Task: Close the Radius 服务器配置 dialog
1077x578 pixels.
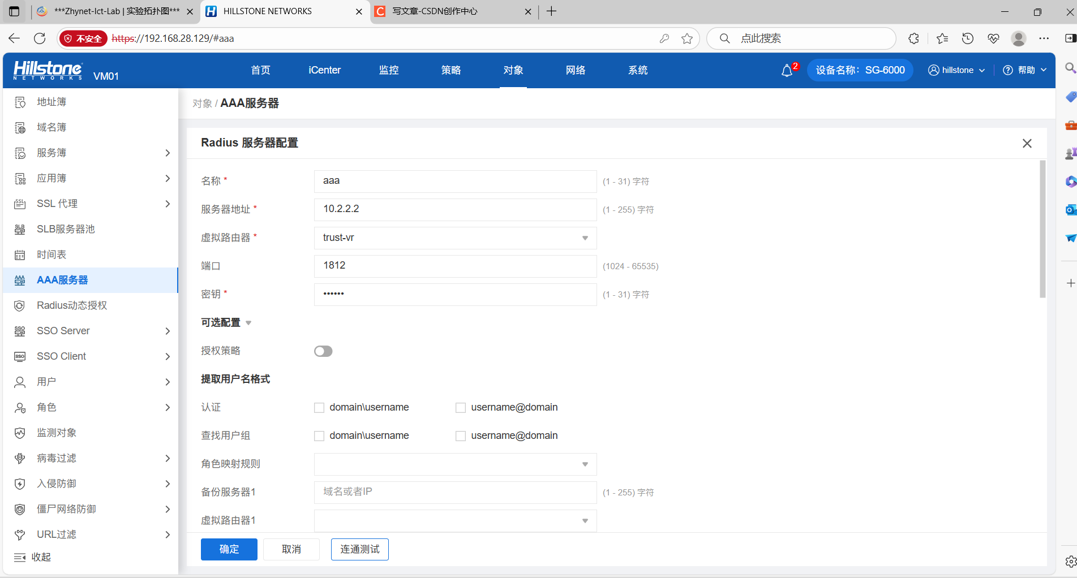Action: pyautogui.click(x=1027, y=144)
